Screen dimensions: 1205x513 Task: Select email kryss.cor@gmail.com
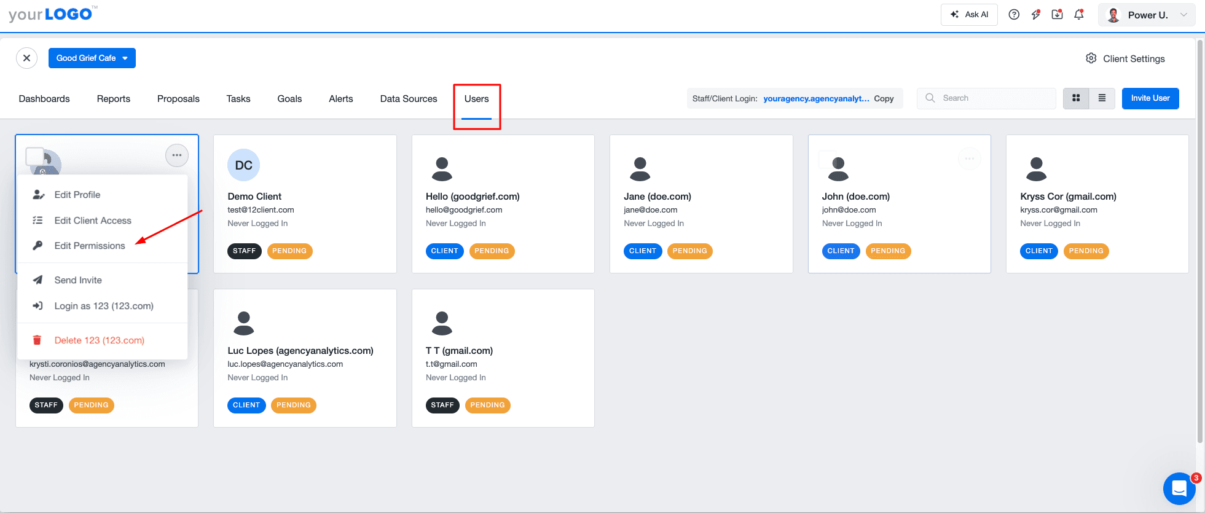click(x=1059, y=210)
